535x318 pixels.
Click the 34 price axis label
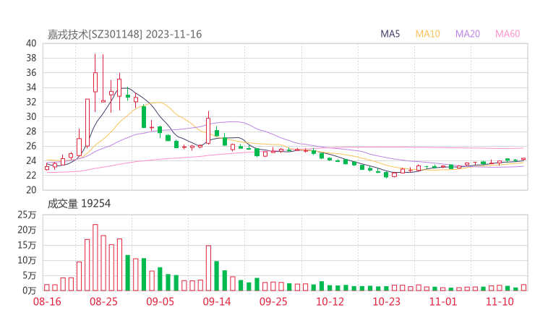point(31,87)
